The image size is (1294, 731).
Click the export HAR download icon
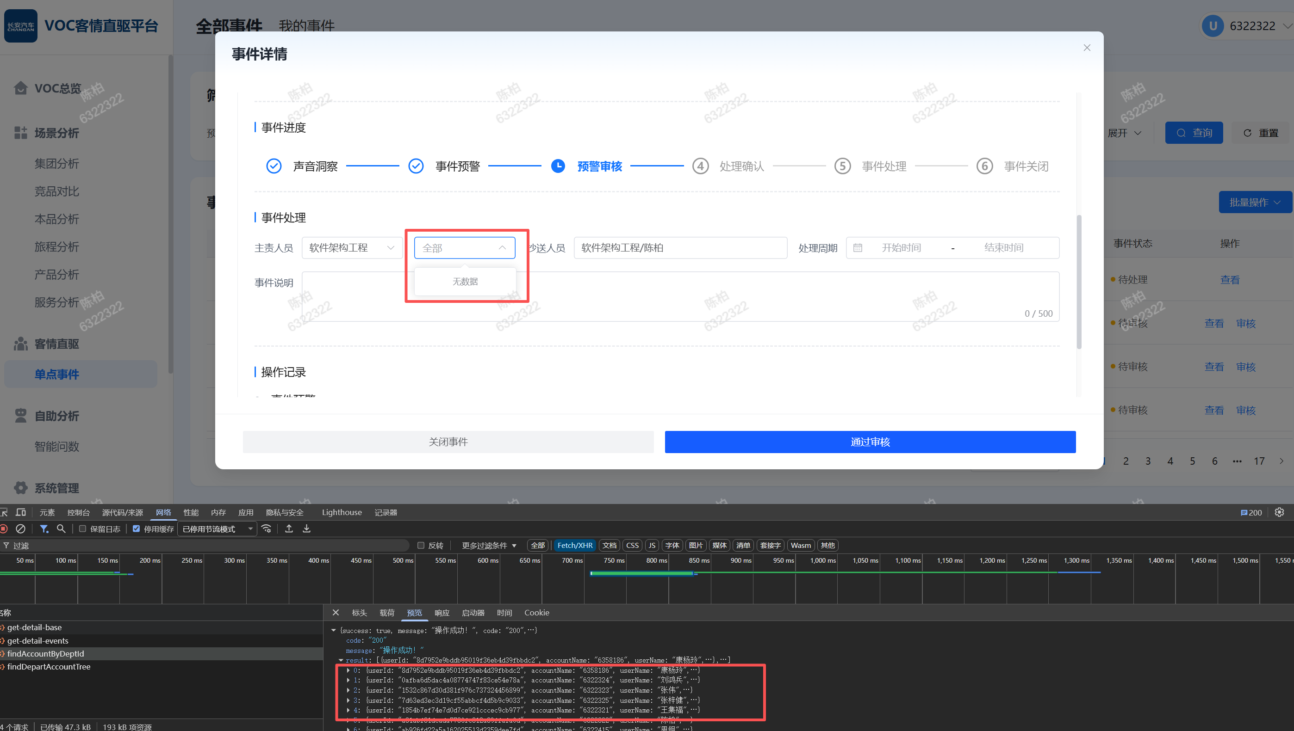tap(306, 528)
